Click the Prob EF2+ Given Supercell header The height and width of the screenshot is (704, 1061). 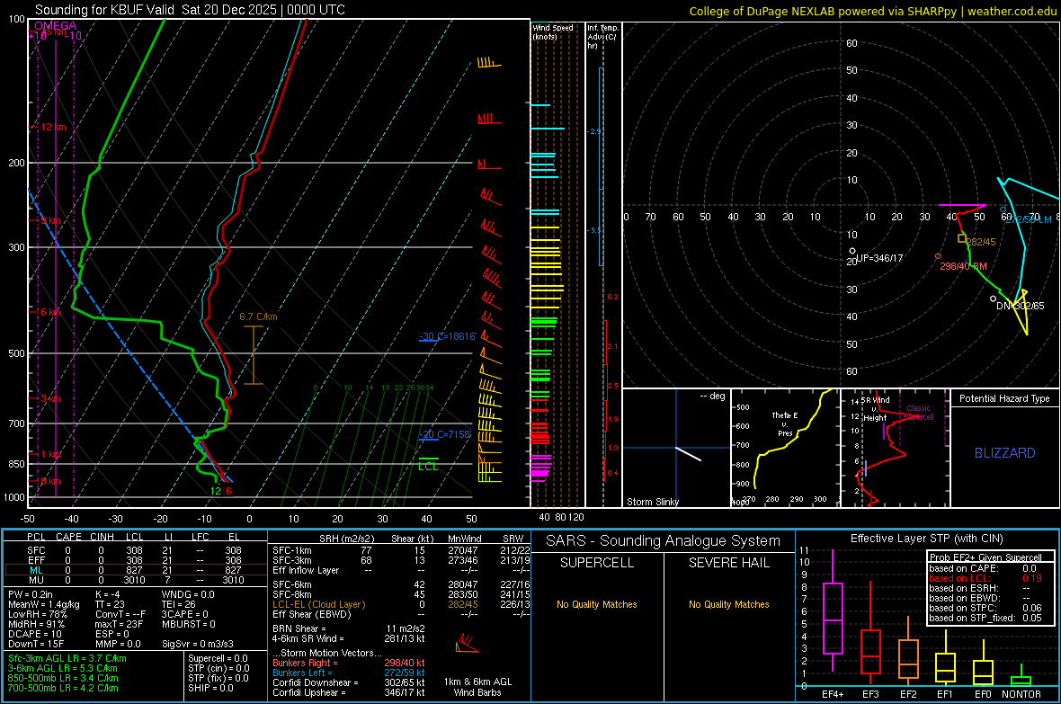[x=985, y=557]
